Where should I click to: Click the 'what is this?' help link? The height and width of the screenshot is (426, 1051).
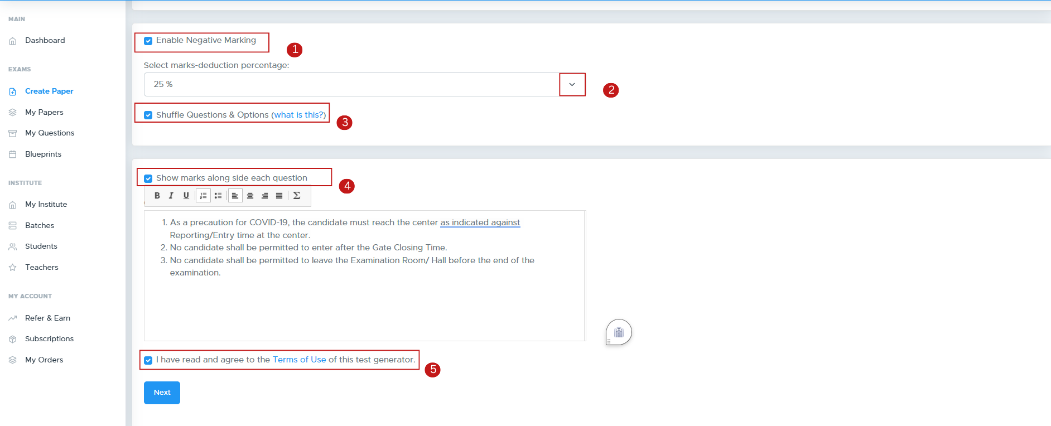(298, 115)
